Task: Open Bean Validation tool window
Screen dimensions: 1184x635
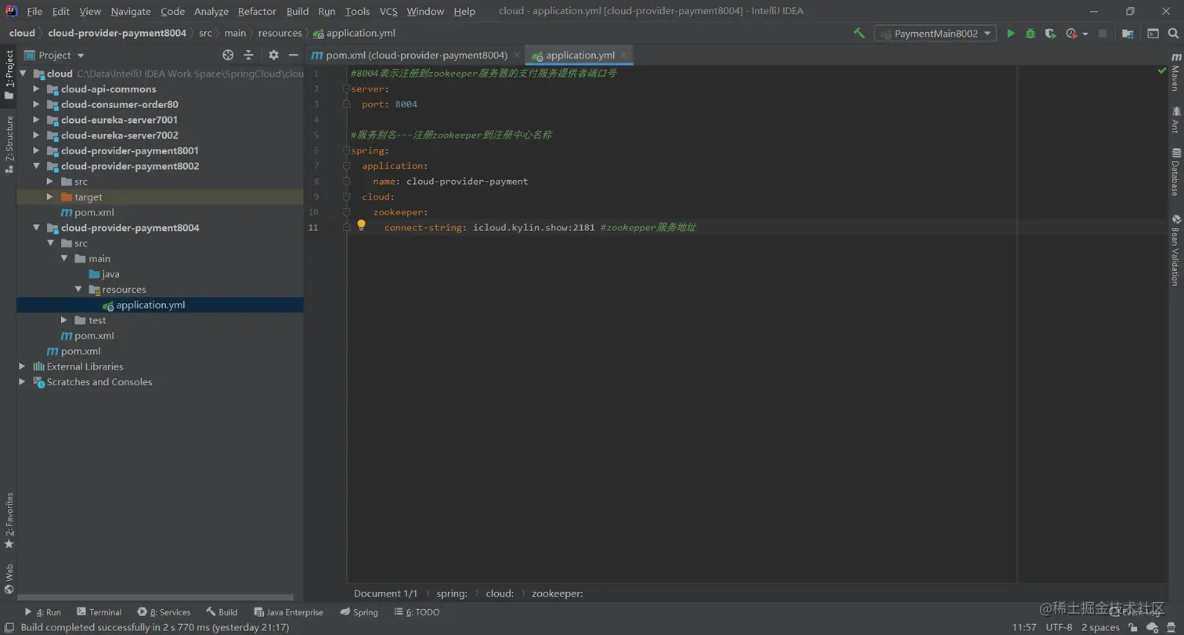Action: [x=1175, y=250]
